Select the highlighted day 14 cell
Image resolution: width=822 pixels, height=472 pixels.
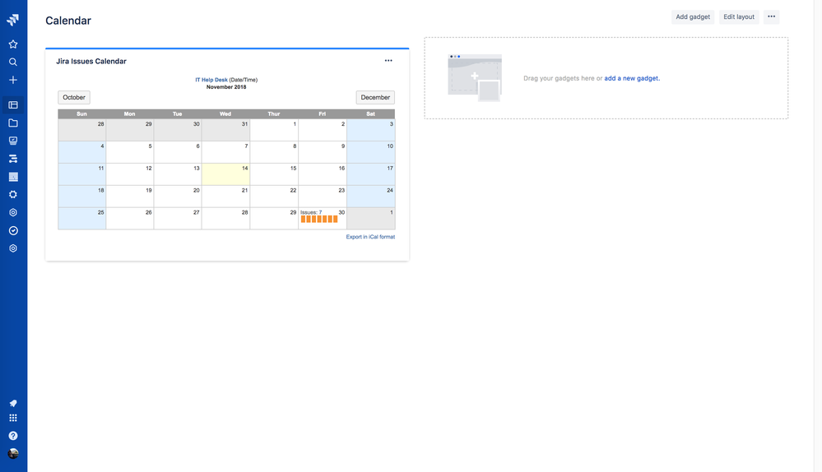[226, 174]
